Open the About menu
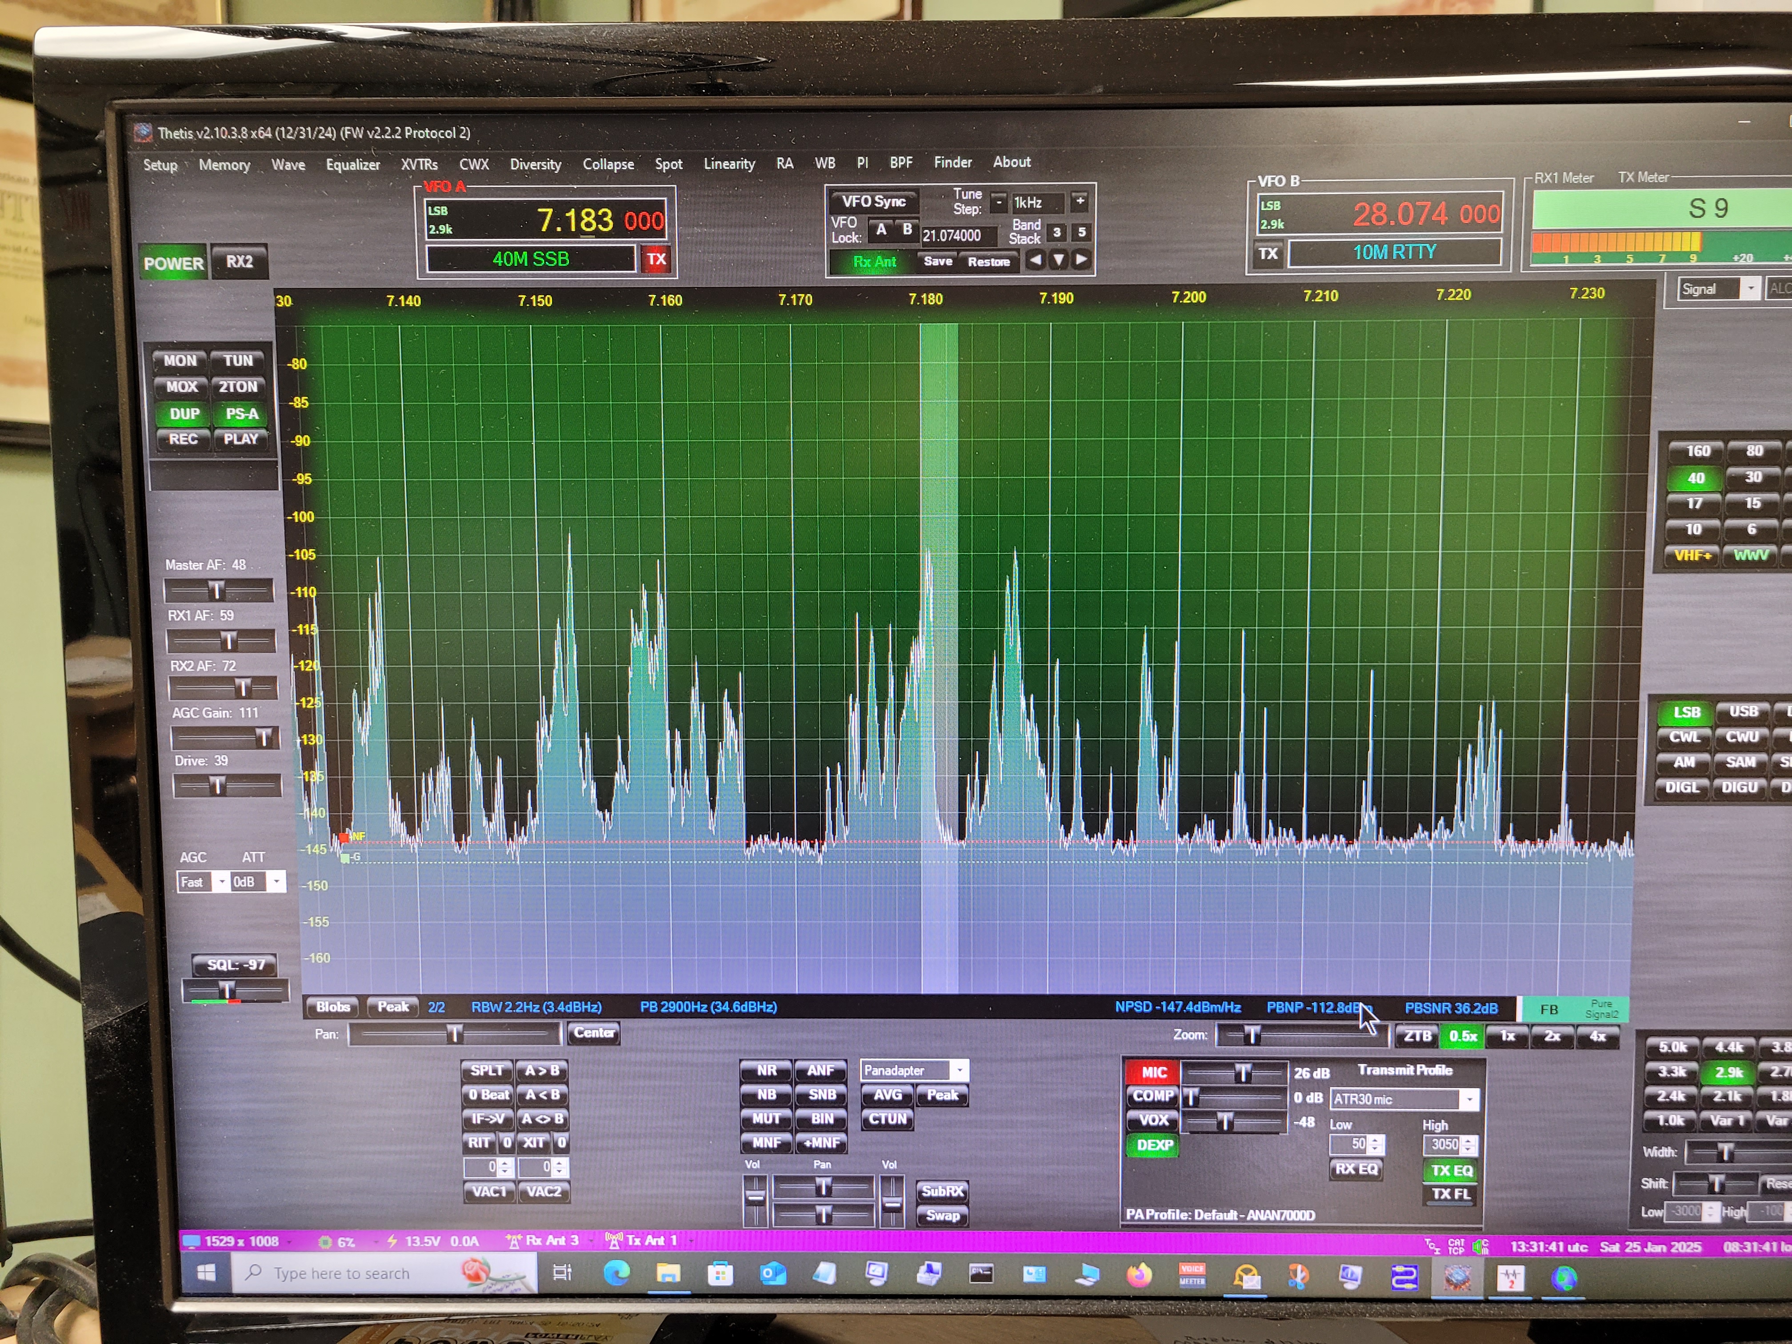The width and height of the screenshot is (1792, 1344). tap(1012, 162)
